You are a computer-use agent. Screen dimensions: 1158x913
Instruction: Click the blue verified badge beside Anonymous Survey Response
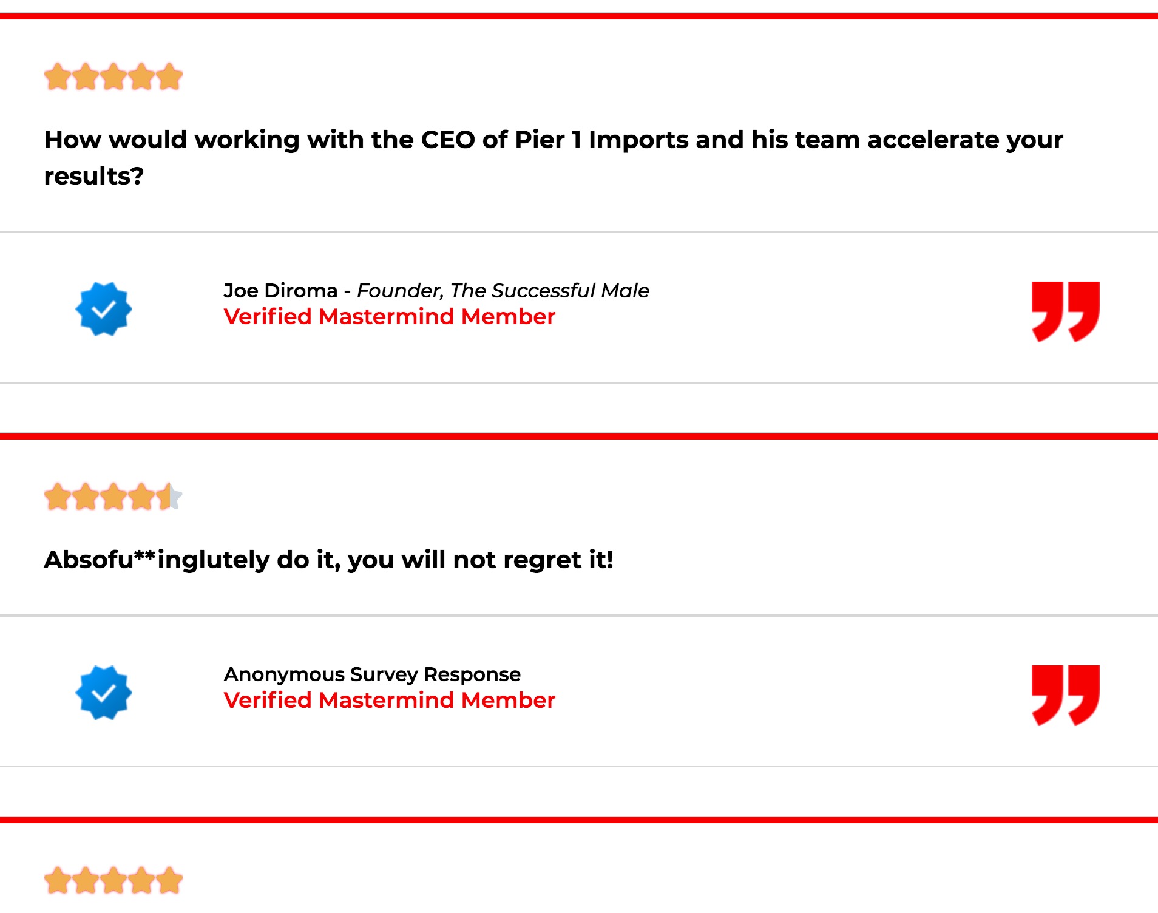[104, 693]
